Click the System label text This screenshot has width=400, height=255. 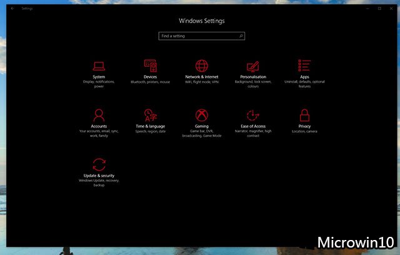[99, 77]
